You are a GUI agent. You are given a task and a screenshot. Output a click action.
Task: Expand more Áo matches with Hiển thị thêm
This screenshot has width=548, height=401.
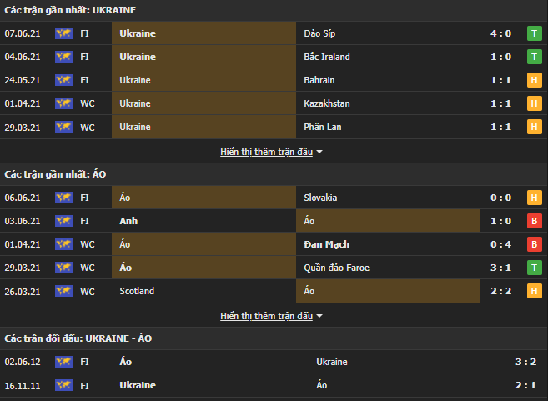266,316
